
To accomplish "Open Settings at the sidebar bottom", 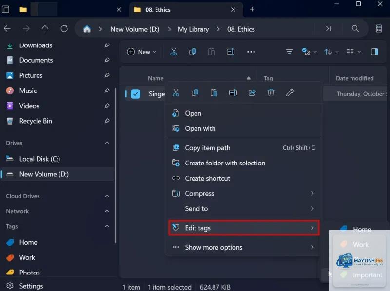I will [x=24, y=286].
